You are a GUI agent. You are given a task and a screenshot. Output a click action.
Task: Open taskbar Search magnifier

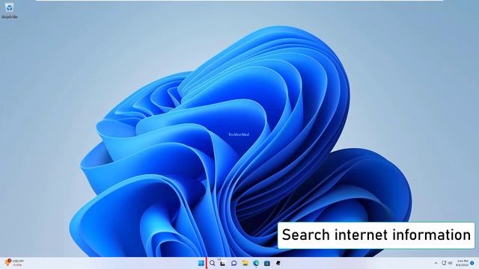pyautogui.click(x=213, y=263)
